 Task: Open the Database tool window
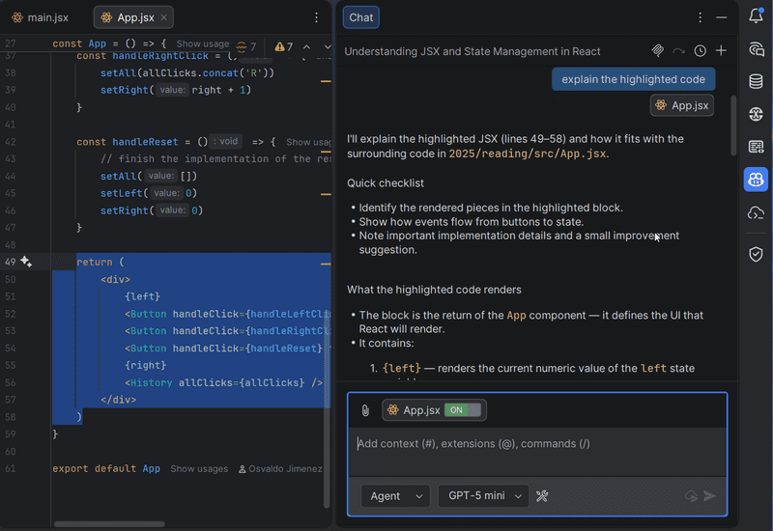point(756,81)
